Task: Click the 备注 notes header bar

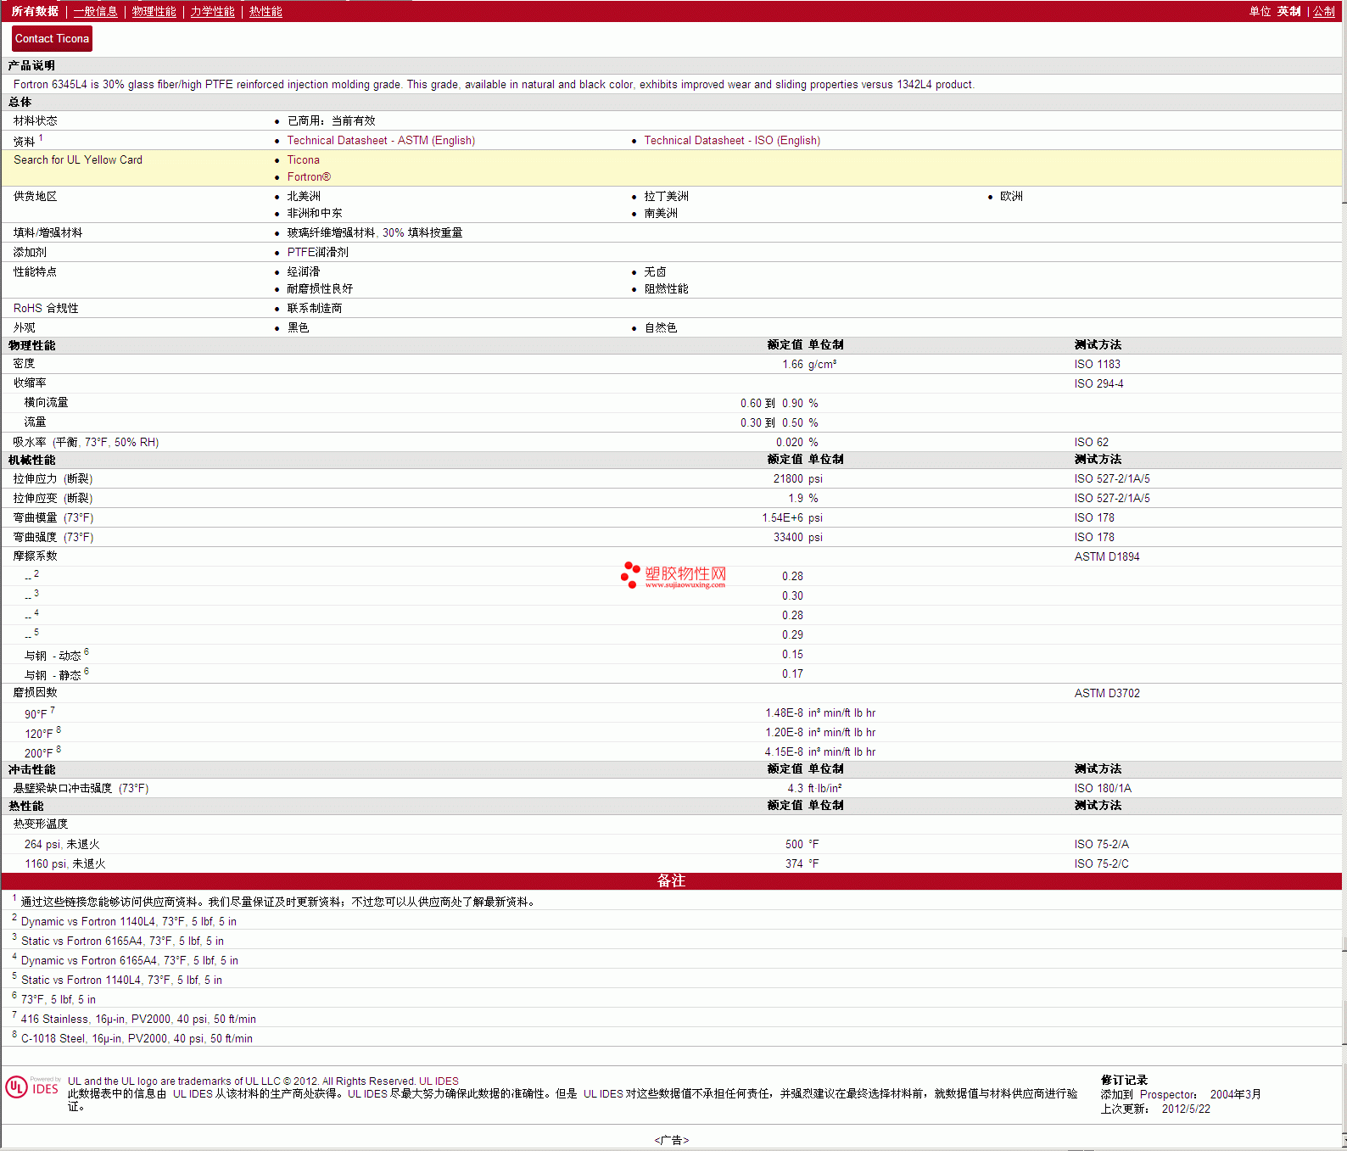Action: [x=671, y=881]
